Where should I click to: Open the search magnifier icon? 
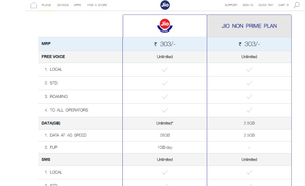point(296,5)
